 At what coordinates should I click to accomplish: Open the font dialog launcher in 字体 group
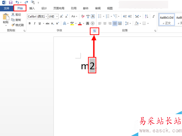pos(94,31)
